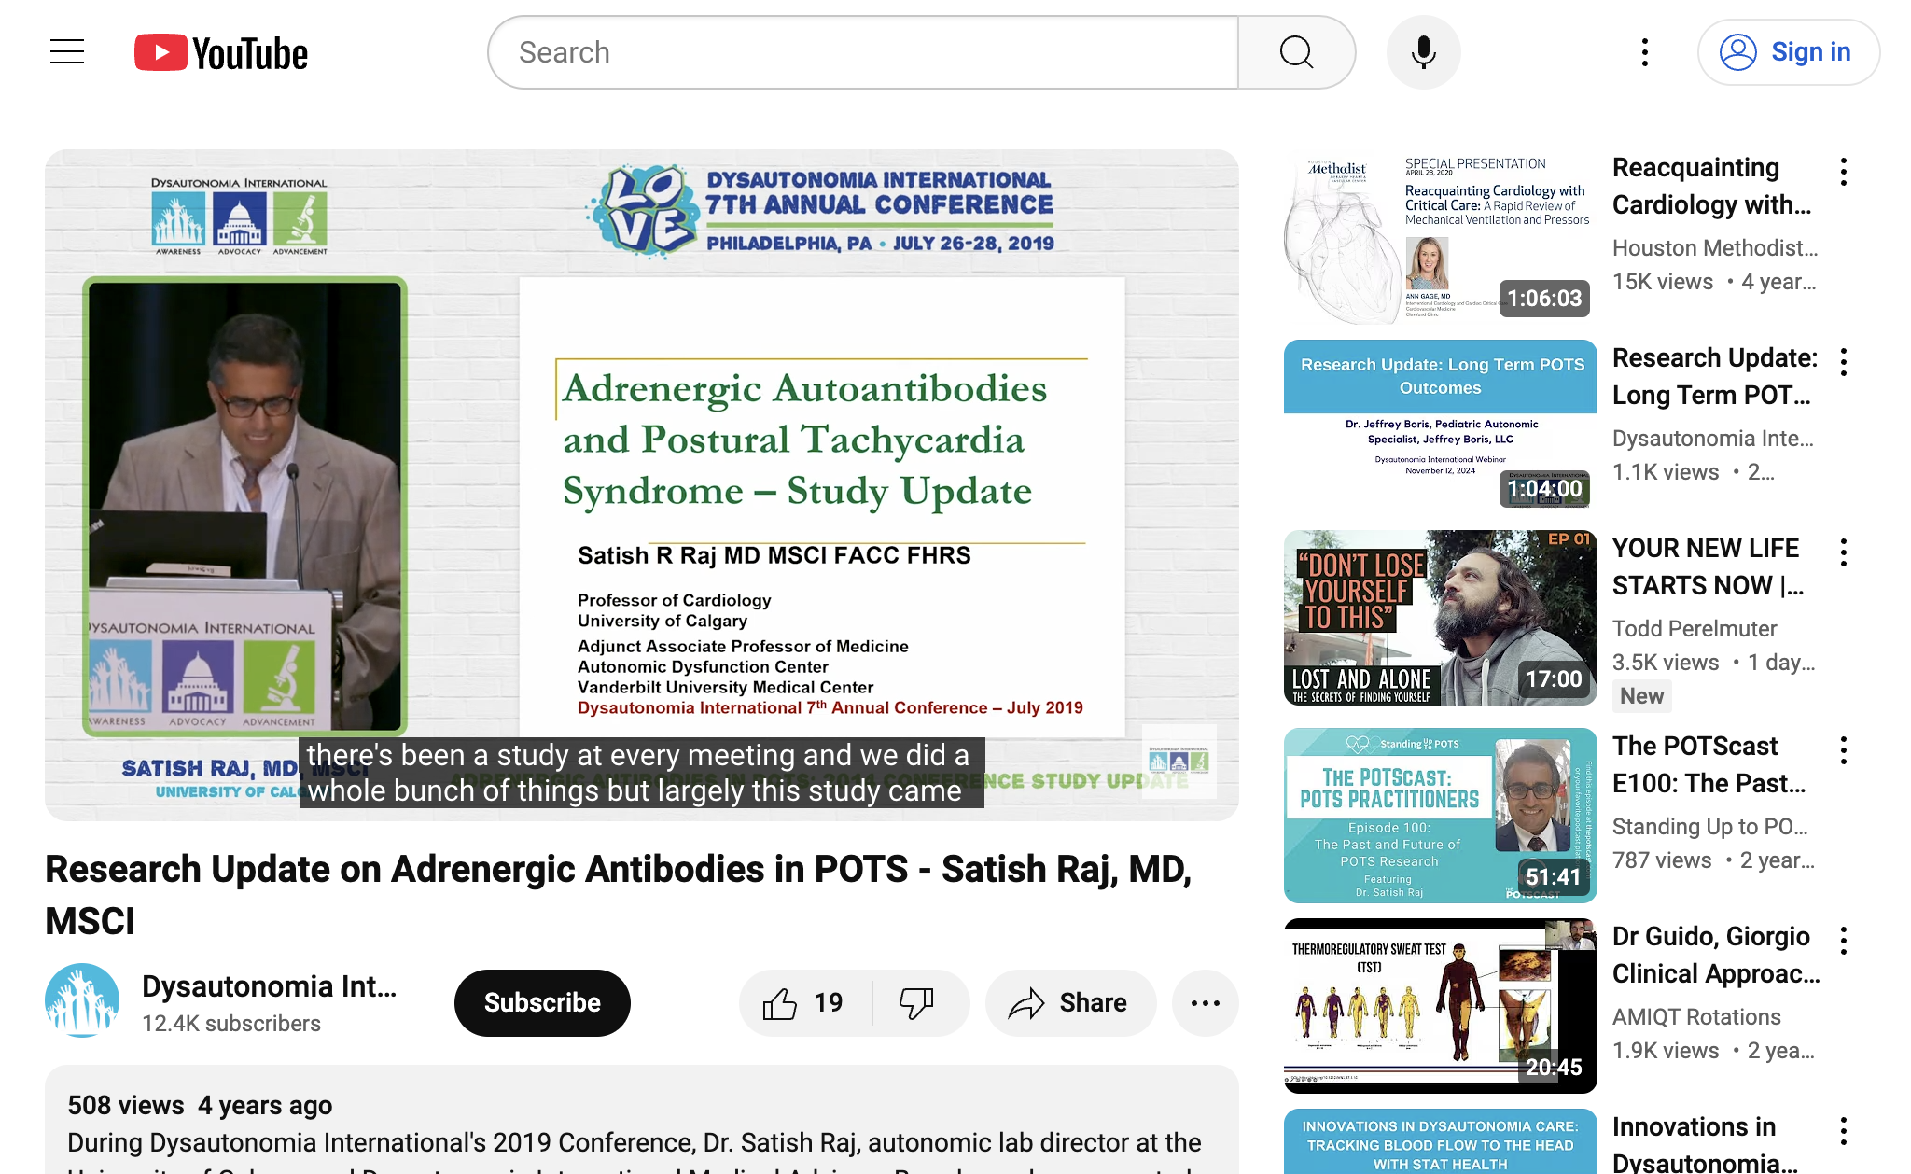Share this video

(x=1070, y=1003)
